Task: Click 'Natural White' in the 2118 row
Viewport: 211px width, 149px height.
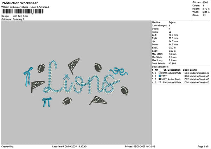Action: pos(174,73)
